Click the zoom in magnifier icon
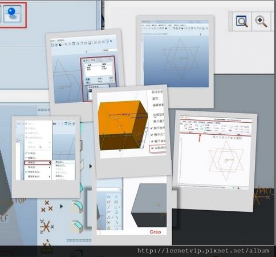This screenshot has width=276, height=257. pyautogui.click(x=261, y=21)
